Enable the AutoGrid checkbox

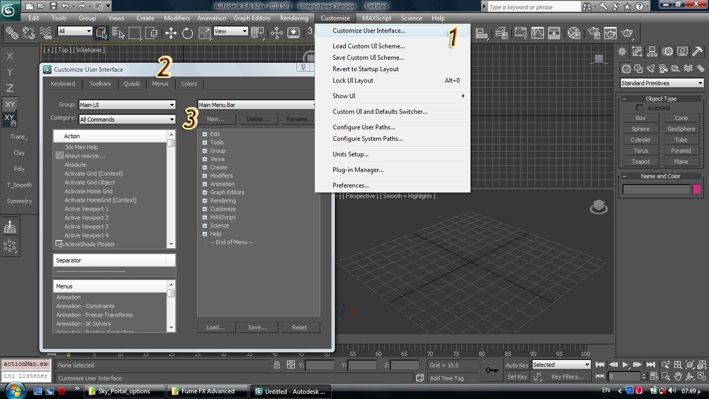coord(639,108)
